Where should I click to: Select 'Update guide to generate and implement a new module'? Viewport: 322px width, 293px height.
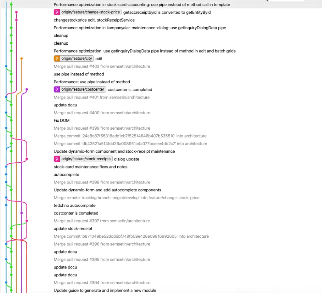pyautogui.click(x=105, y=290)
